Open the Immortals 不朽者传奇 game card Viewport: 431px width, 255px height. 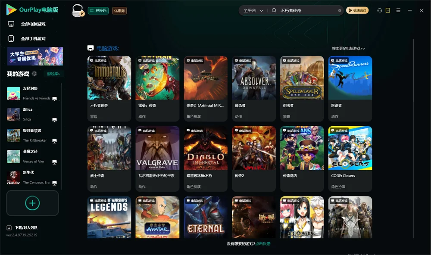[109, 89]
